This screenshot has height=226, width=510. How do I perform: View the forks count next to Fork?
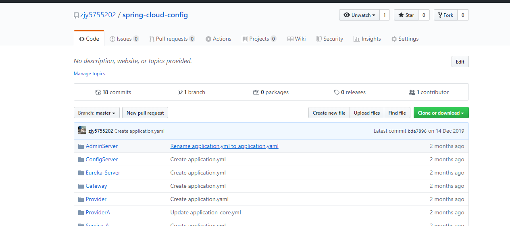463,15
